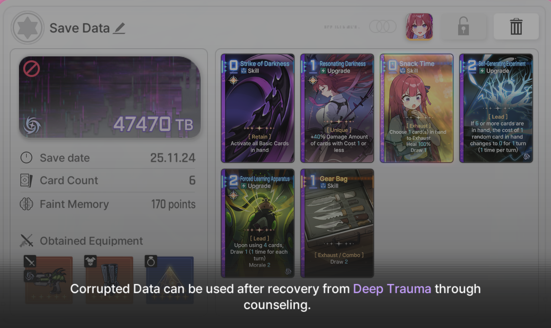Open the Self-Generating Experiment card
The width and height of the screenshot is (551, 328).
coord(496,108)
